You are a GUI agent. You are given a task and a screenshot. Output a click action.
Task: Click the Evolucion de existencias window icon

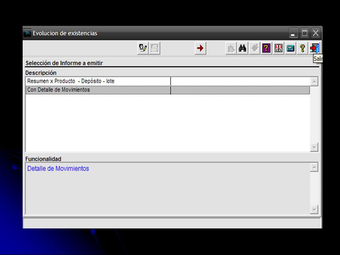(27, 33)
